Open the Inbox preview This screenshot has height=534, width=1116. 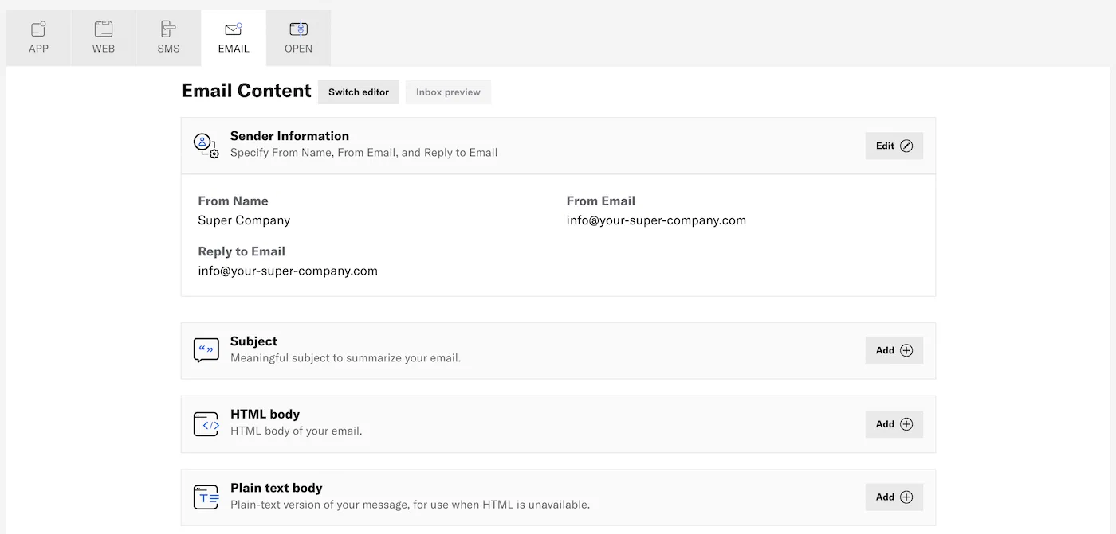pyautogui.click(x=448, y=92)
